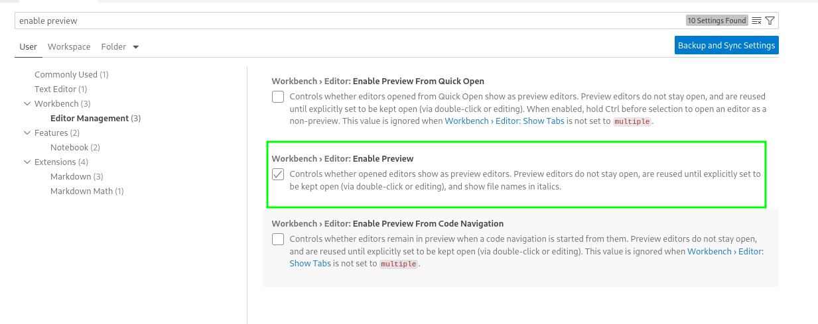Focus the settings search field
818x324 pixels.
click(x=345, y=21)
